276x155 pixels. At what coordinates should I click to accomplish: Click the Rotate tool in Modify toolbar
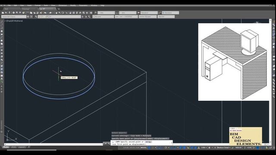pyautogui.click(x=274, y=41)
